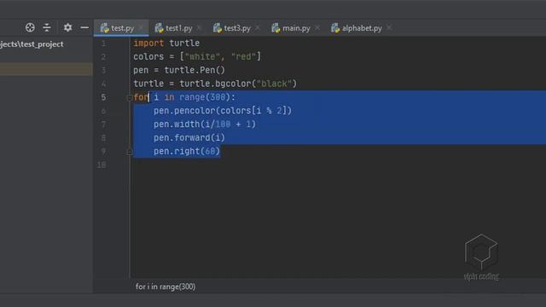Image resolution: width=546 pixels, height=307 pixels.
Task: Close the test.py tab
Action: coord(141,27)
